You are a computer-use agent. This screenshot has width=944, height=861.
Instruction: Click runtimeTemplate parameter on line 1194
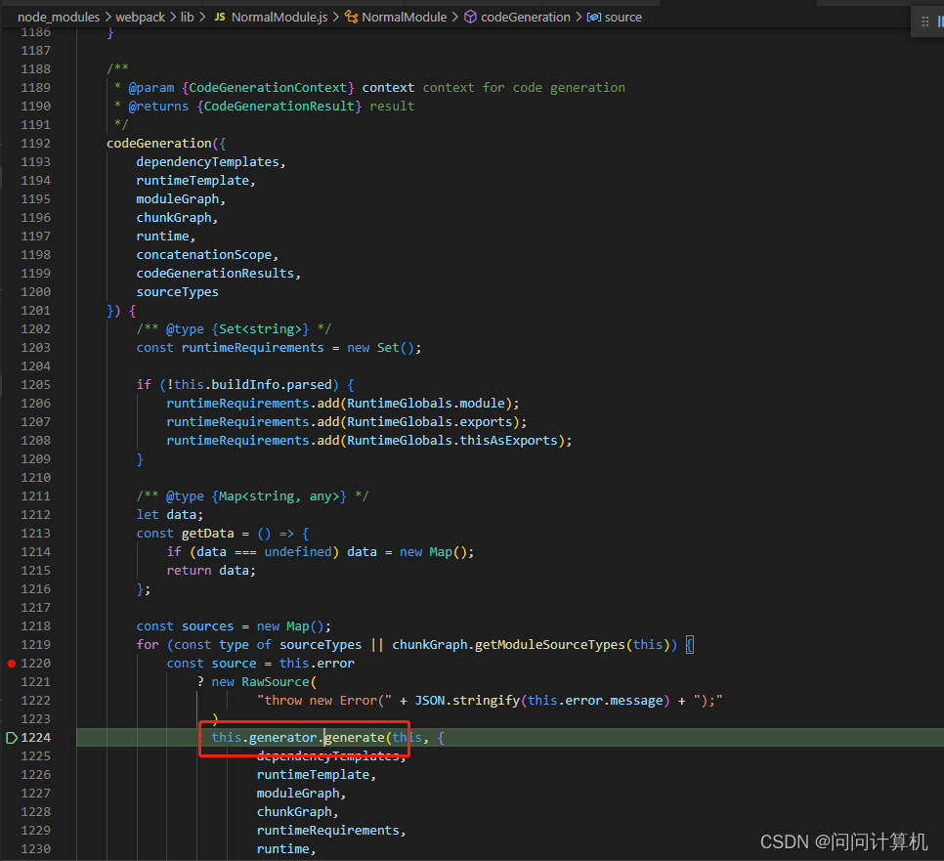[193, 181]
